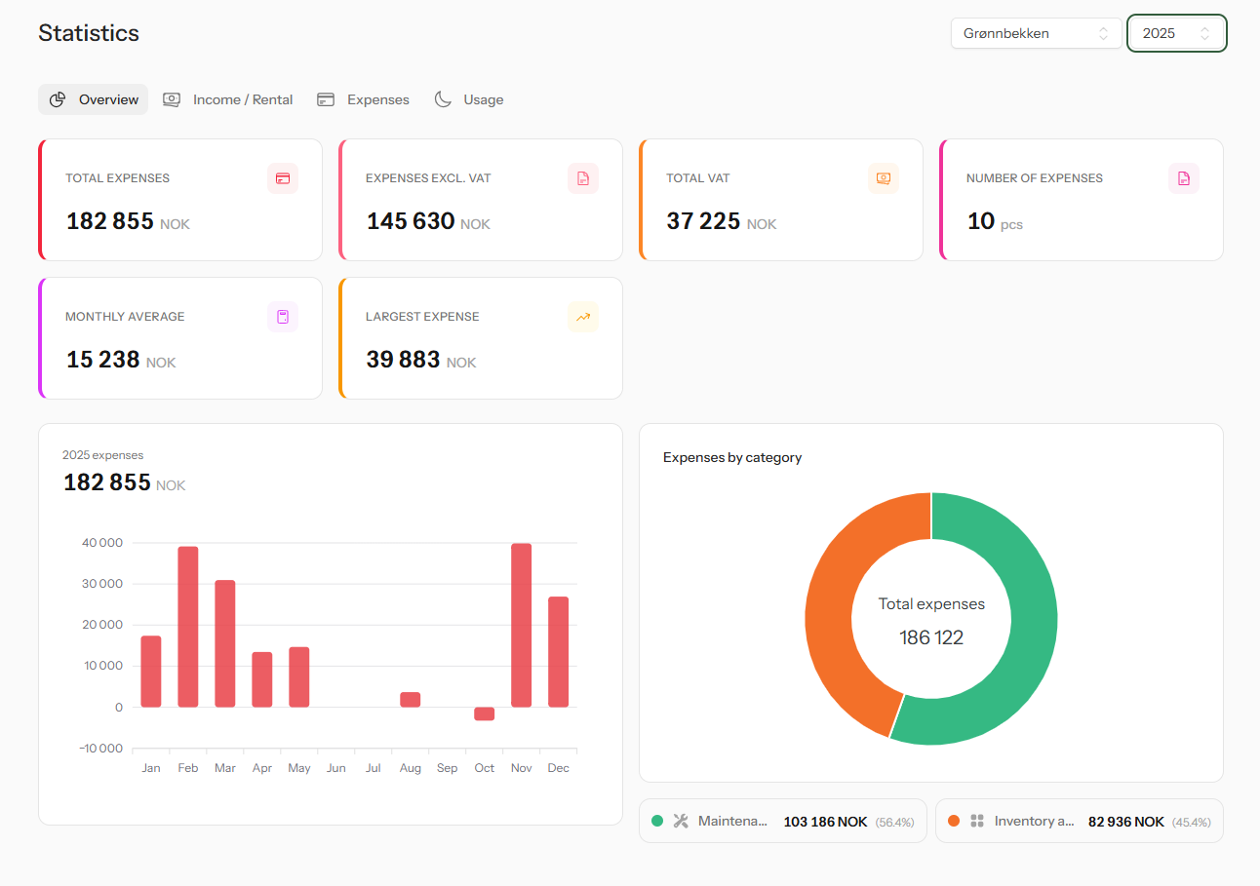Click the May bar in expenses chart
Viewport: 1260px width, 886px height.
299,677
